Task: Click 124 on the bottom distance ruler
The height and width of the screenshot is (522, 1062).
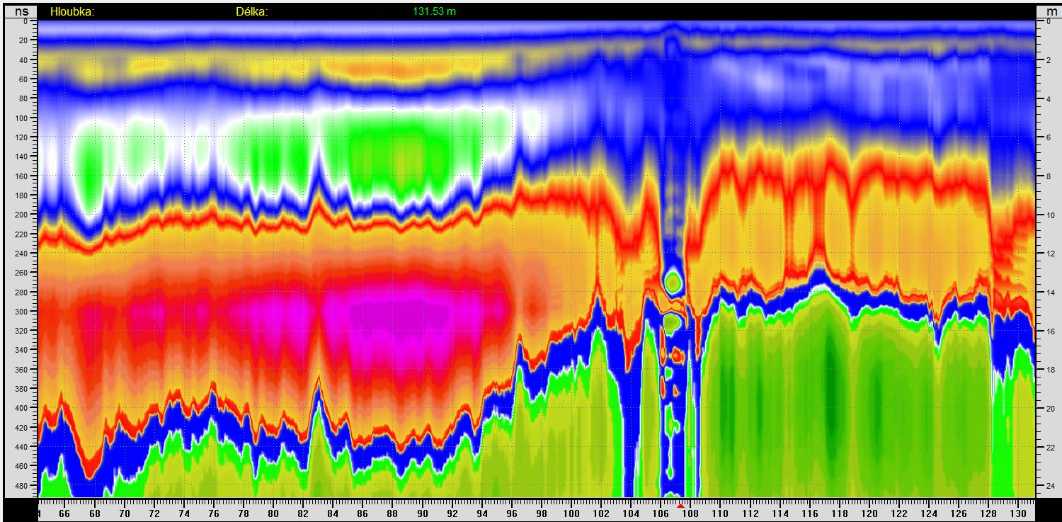Action: pyautogui.click(x=930, y=514)
